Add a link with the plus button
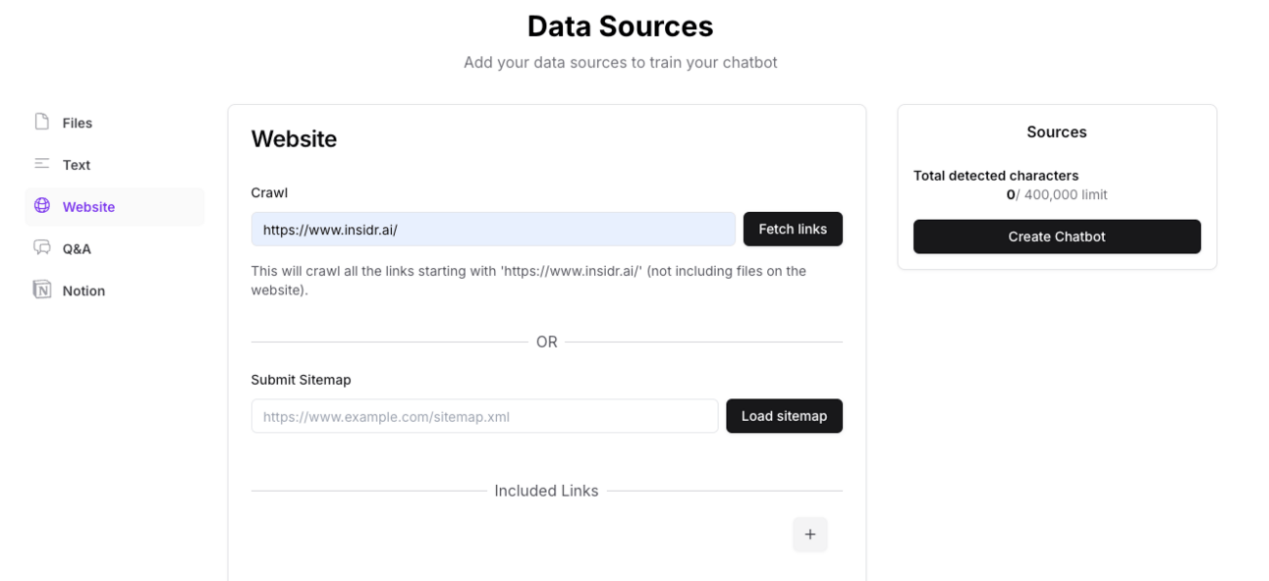 809,534
